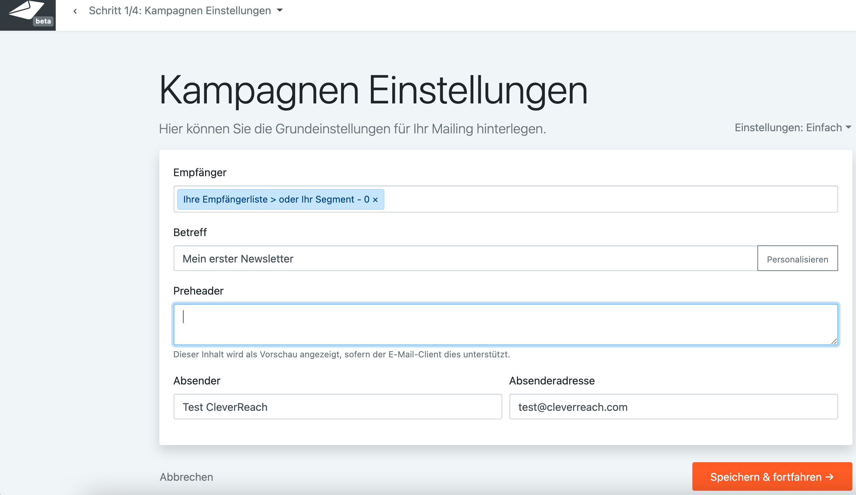856x495 pixels.
Task: Click Speichern & fortfahren button
Action: [x=772, y=477]
